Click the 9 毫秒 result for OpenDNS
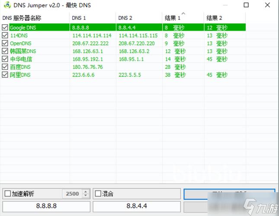 175,43
